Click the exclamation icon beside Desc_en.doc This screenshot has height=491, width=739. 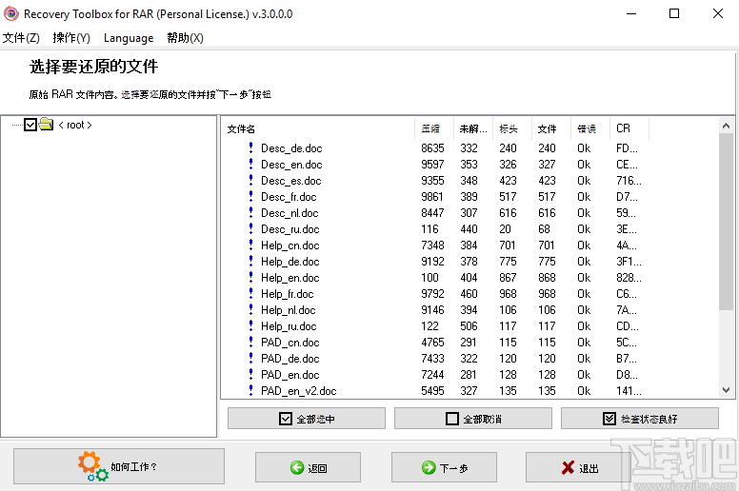(x=250, y=164)
